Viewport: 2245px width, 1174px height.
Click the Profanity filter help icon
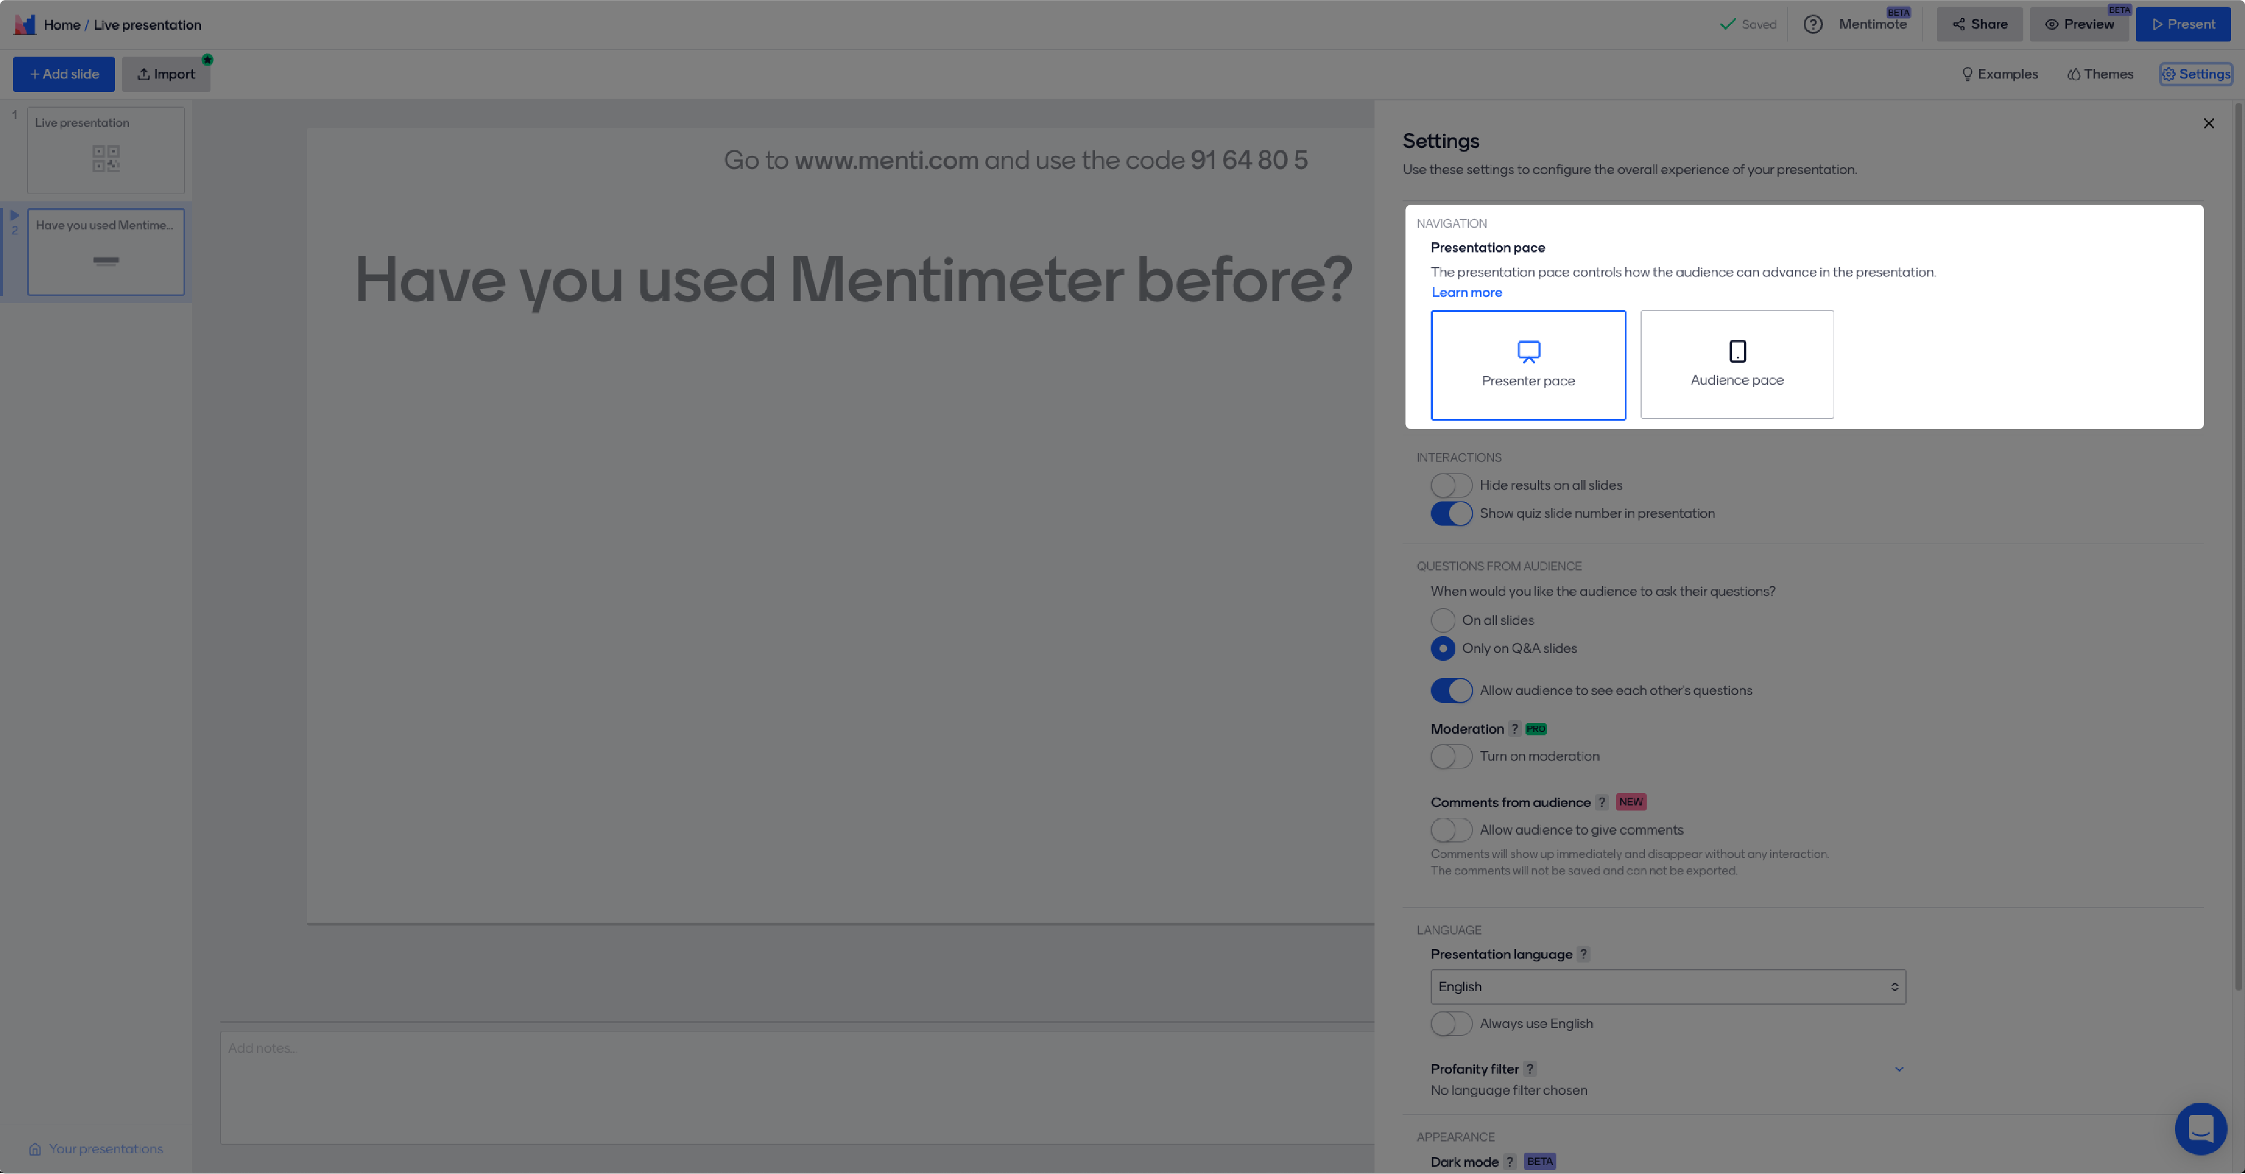(x=1529, y=1069)
